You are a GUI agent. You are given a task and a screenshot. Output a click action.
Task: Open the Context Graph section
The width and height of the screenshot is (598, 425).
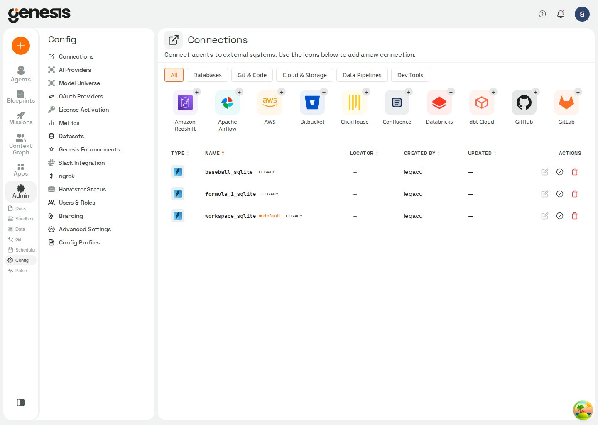click(21, 144)
